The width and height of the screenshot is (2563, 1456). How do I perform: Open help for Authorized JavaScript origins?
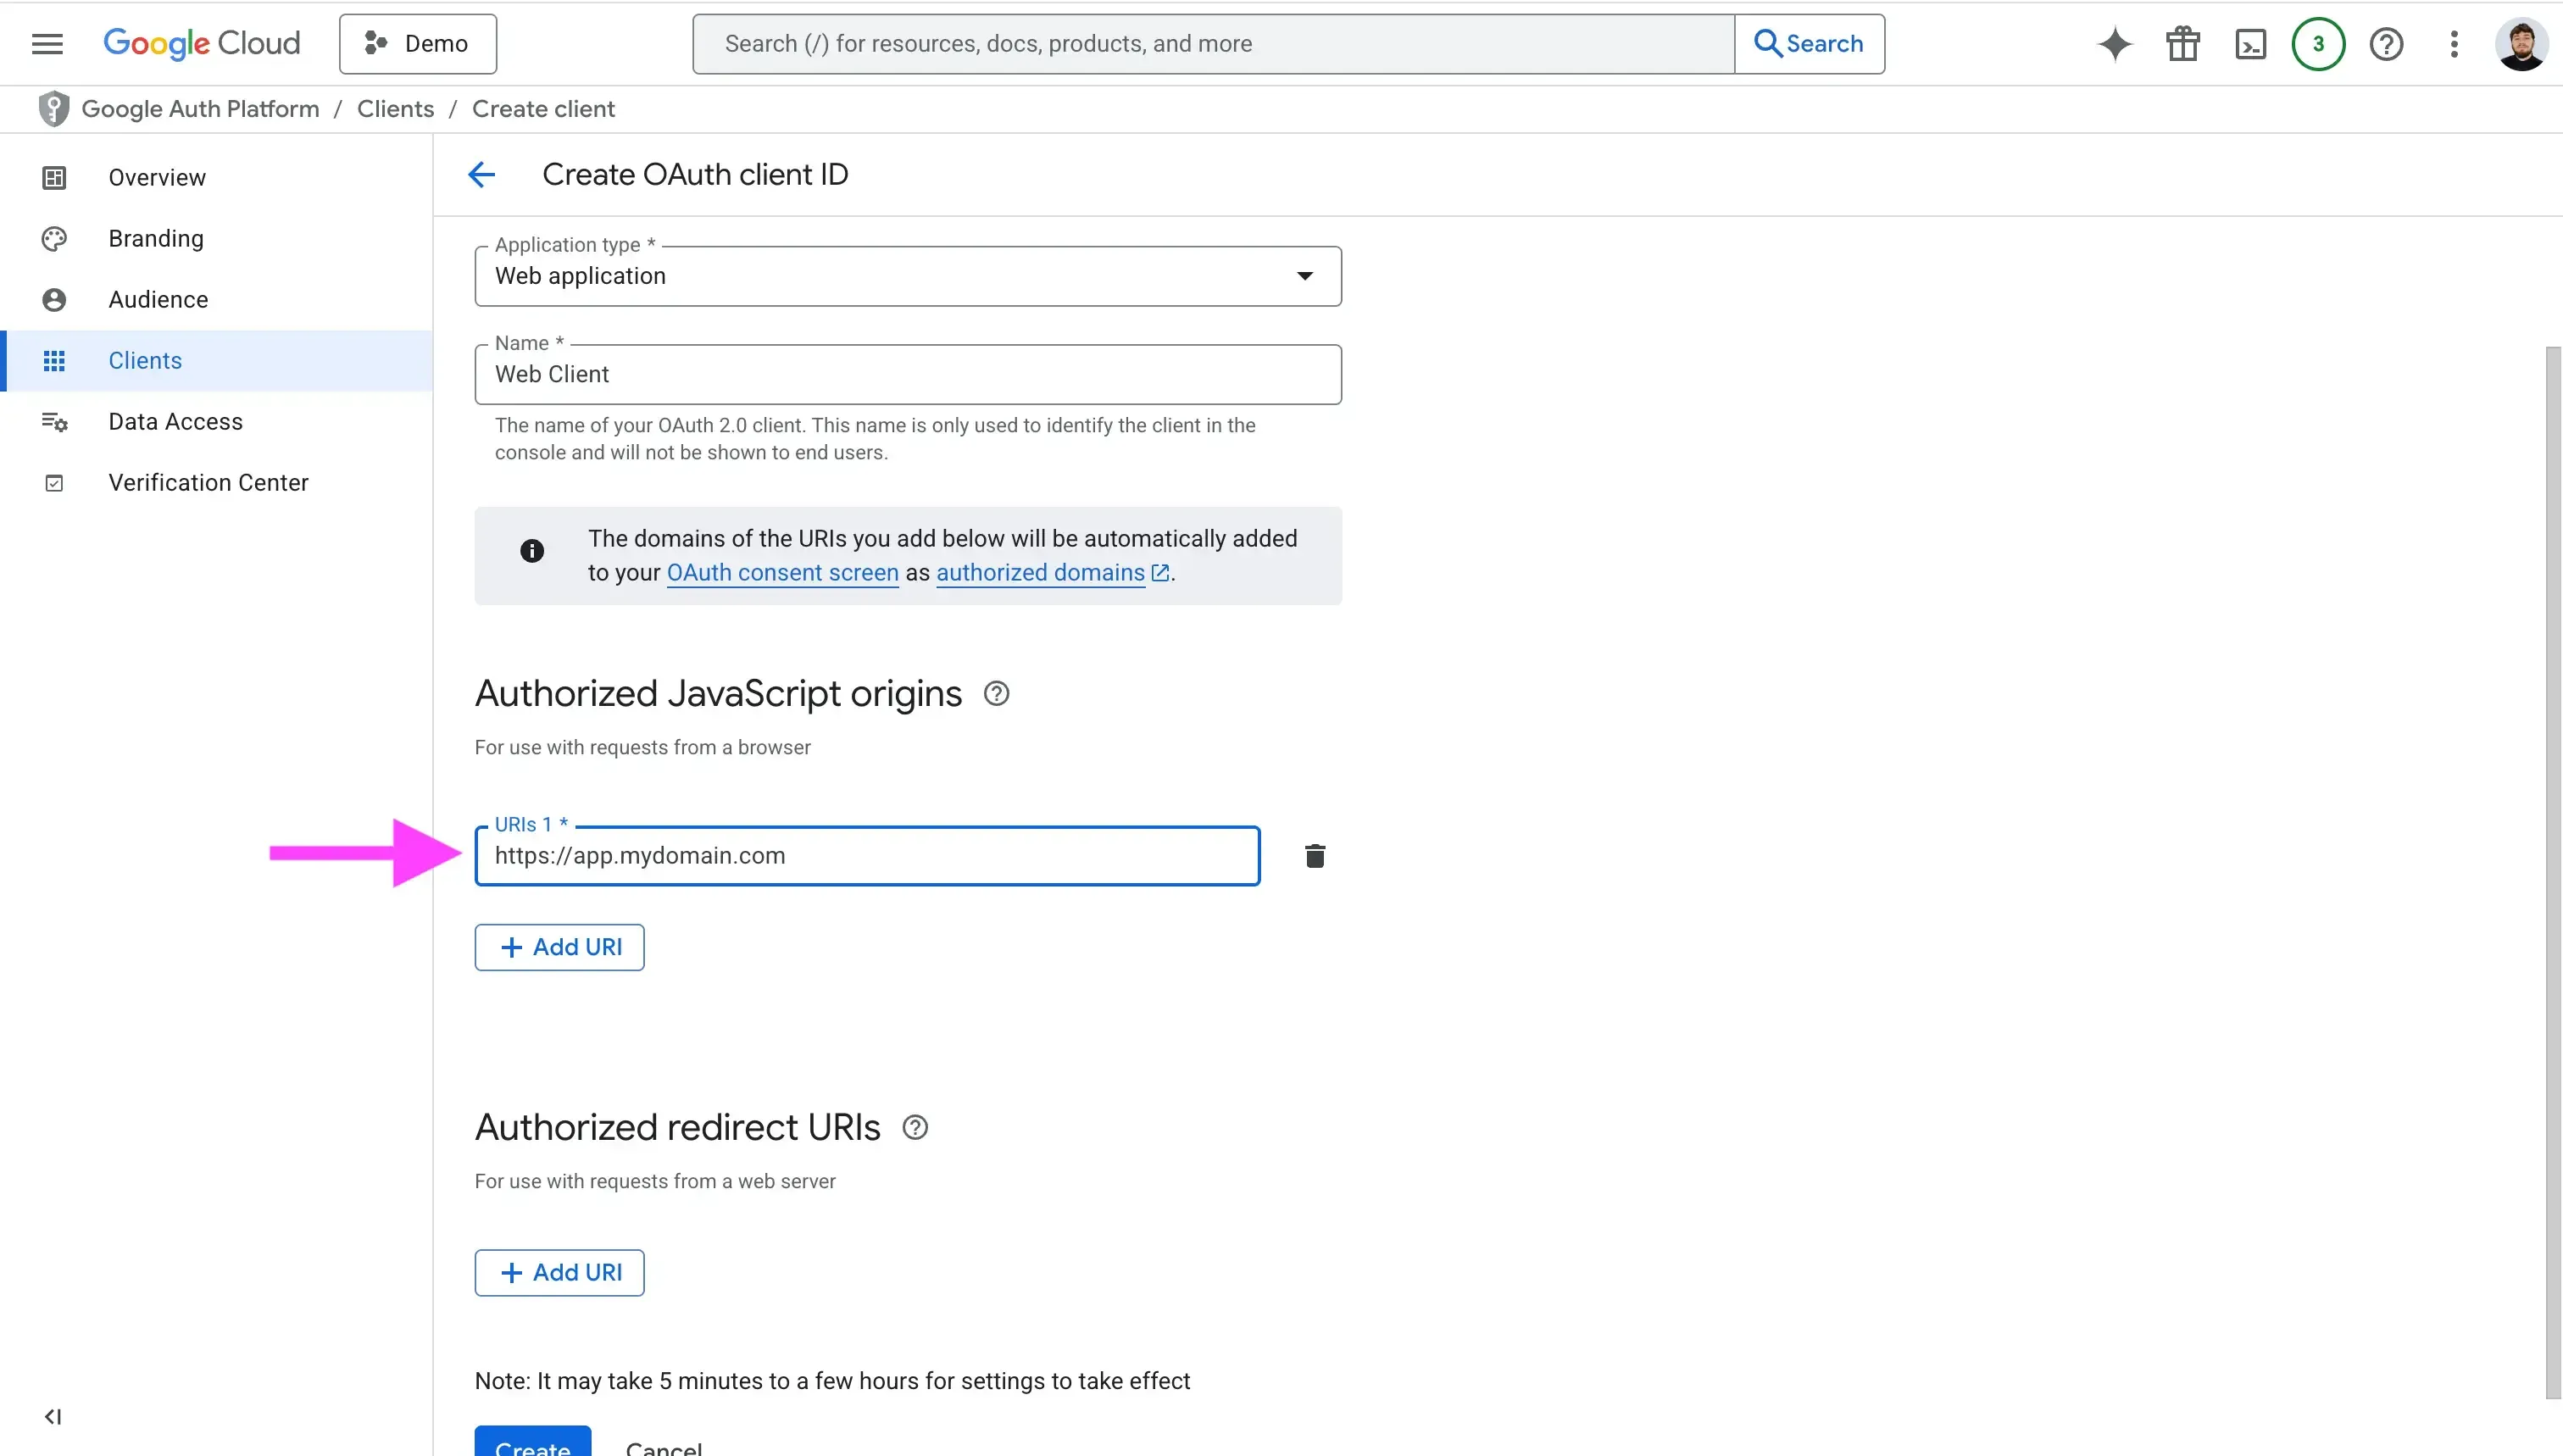(x=995, y=693)
